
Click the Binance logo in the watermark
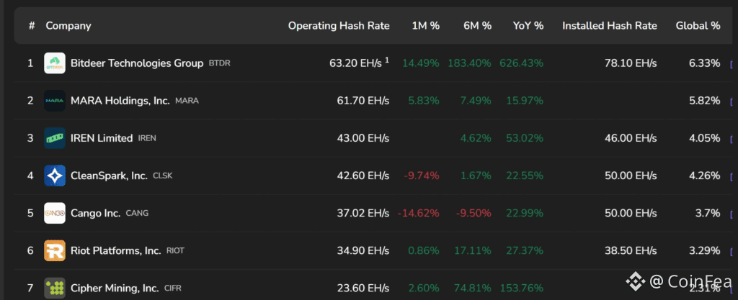[634, 280]
